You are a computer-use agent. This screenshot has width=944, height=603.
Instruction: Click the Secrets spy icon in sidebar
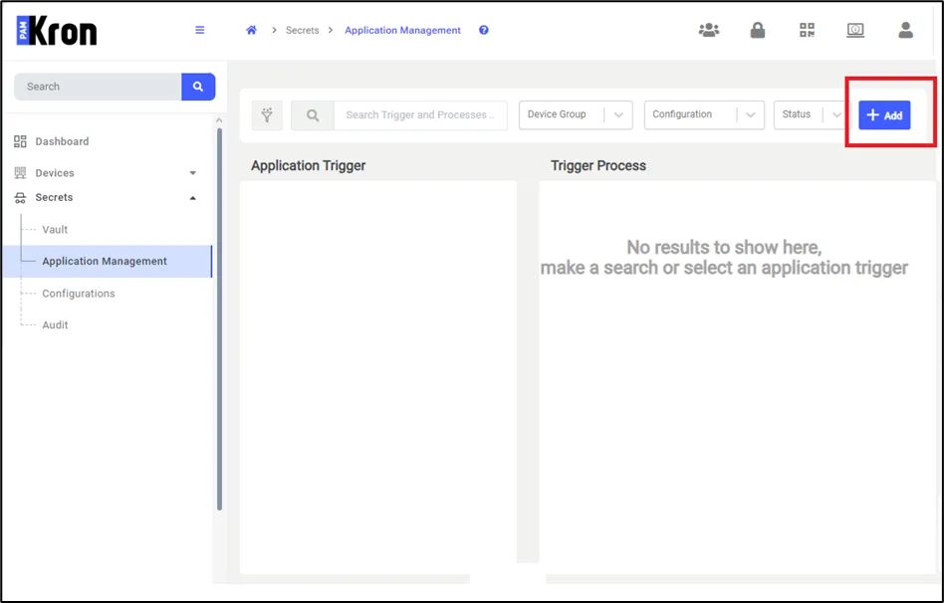(20, 197)
